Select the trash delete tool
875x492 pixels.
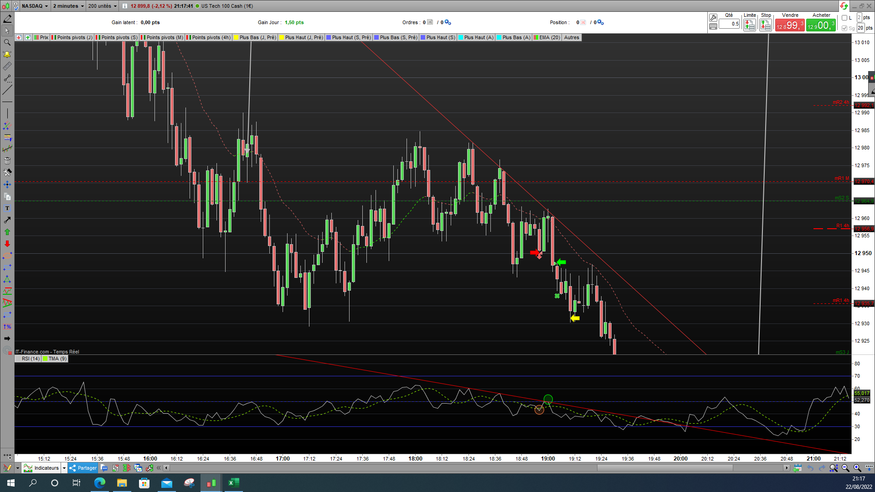pos(7,161)
